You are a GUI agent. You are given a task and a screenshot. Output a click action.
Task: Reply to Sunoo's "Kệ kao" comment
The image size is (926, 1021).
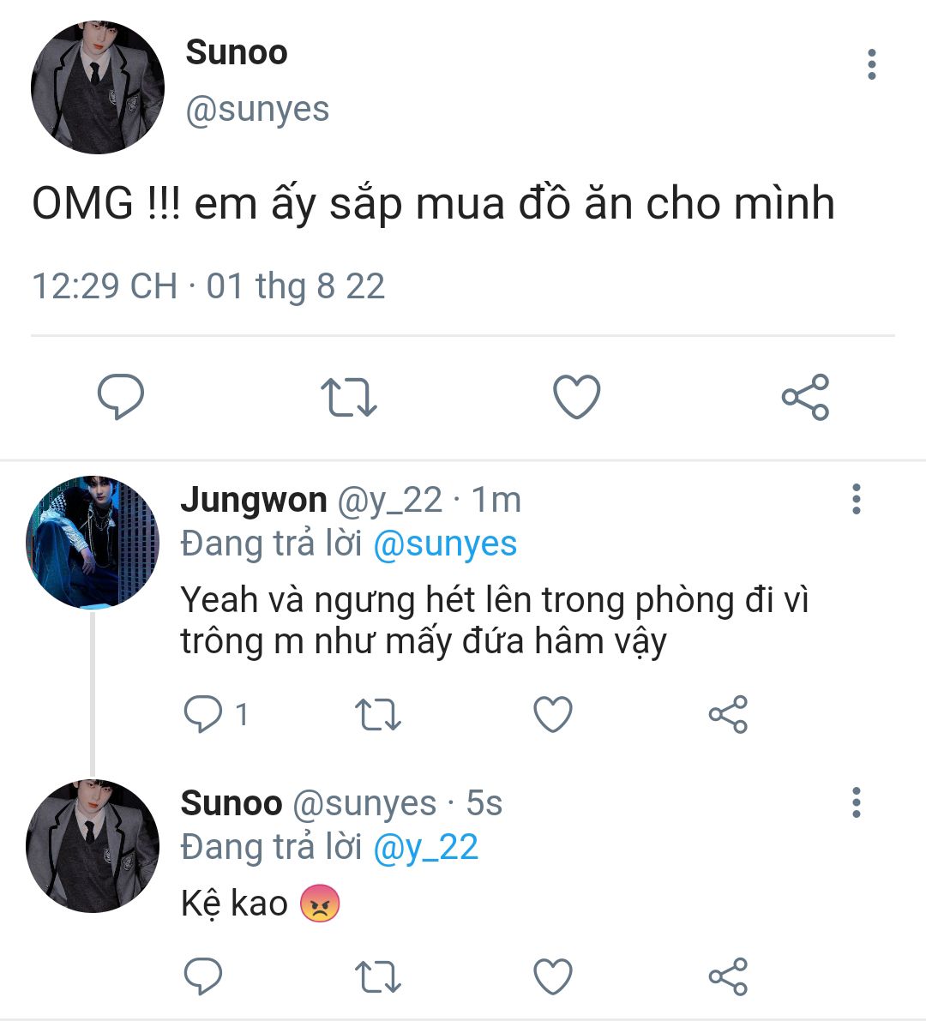click(203, 976)
